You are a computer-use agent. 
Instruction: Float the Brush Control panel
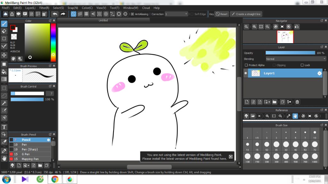(x=50, y=86)
